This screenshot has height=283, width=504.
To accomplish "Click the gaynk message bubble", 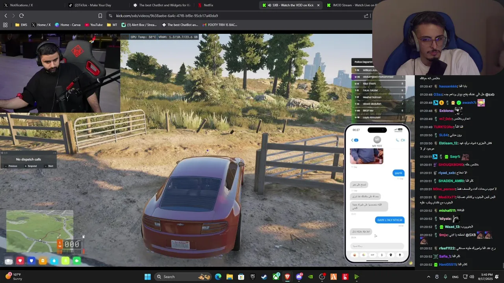I will tap(398, 173).
